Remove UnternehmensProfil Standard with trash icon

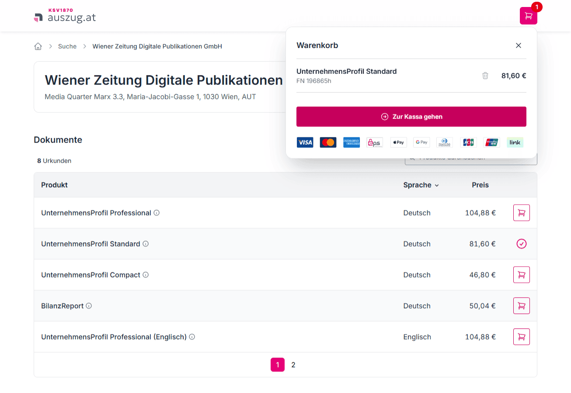click(485, 76)
